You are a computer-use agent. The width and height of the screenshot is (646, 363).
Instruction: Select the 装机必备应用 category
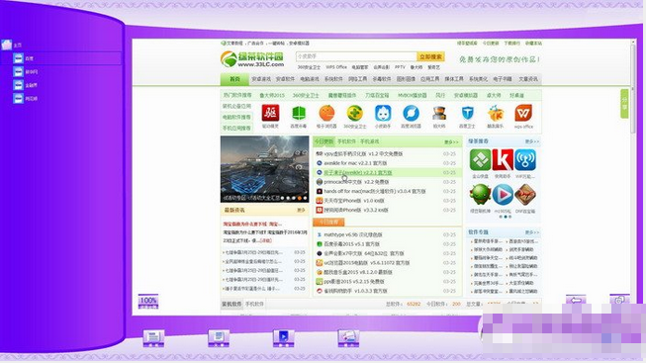coord(236,106)
